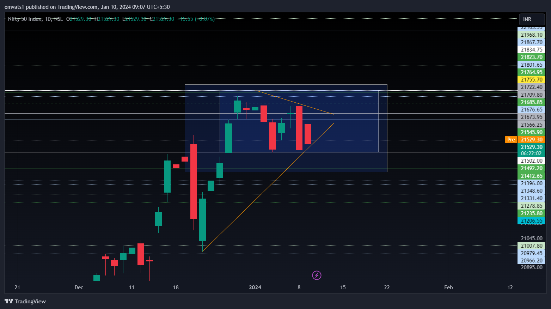Select green price label 21492.20
551x309 pixels.
coord(531,168)
